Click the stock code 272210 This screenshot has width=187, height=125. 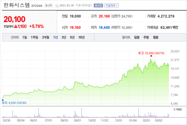tap(37, 6)
